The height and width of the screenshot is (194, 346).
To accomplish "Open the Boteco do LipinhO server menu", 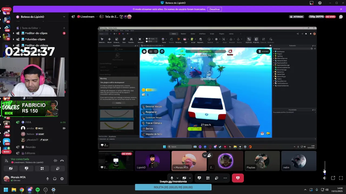I will pyautogui.click(x=41, y=17).
